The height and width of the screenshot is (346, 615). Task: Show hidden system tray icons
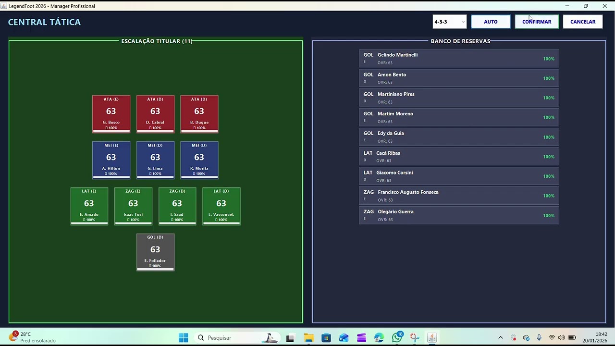(500, 338)
